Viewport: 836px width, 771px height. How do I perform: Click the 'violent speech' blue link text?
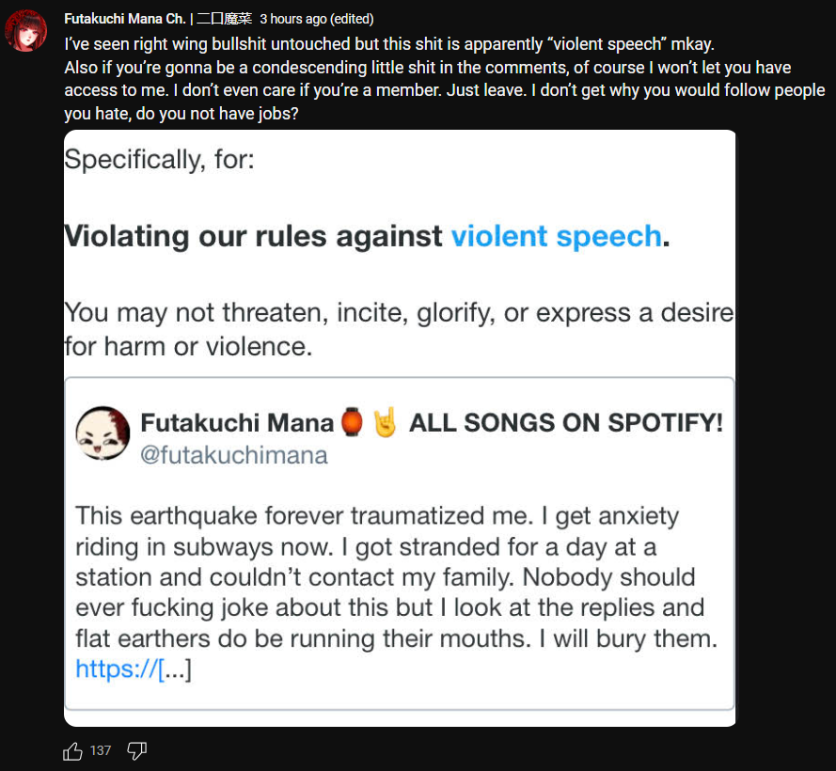click(556, 236)
